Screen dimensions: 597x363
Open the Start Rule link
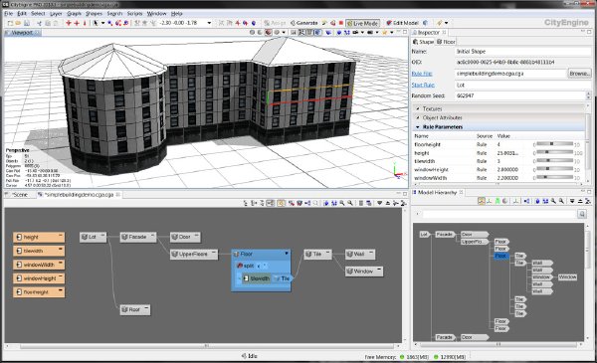[423, 85]
